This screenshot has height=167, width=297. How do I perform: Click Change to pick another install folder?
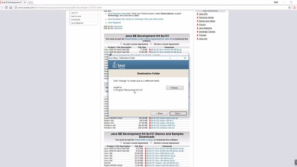[x=174, y=88]
